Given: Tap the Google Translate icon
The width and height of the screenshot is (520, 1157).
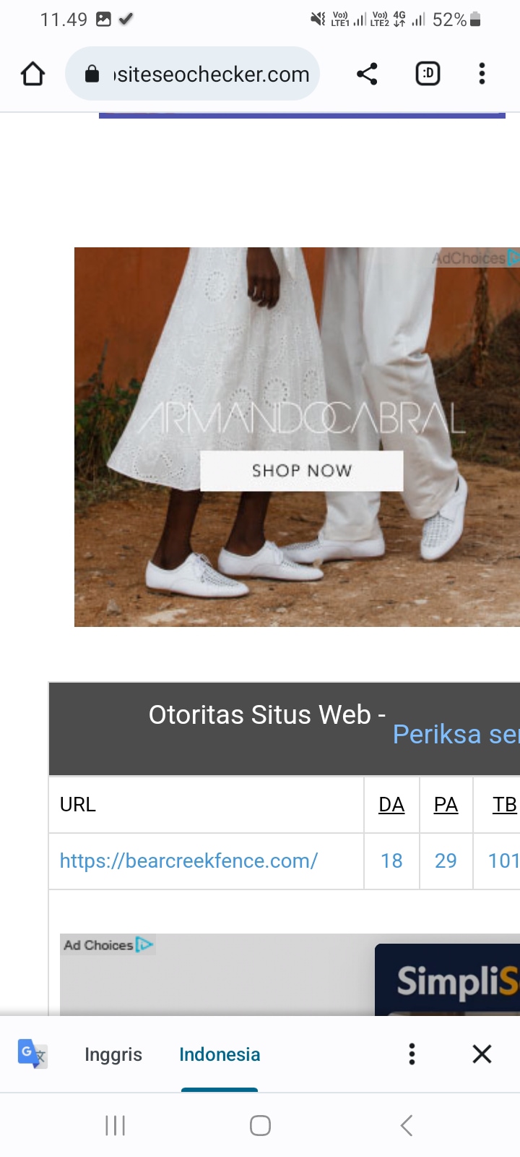Looking at the screenshot, I should click(x=32, y=1054).
